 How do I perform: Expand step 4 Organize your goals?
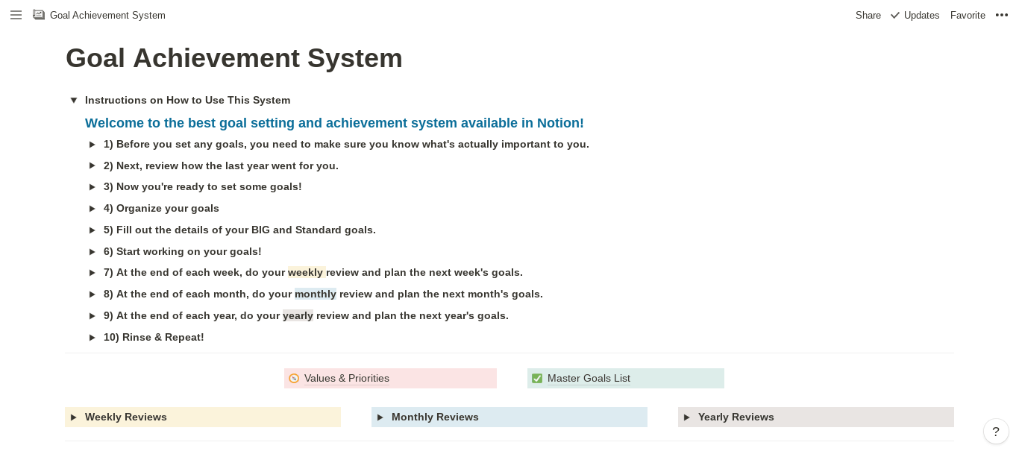point(93,209)
